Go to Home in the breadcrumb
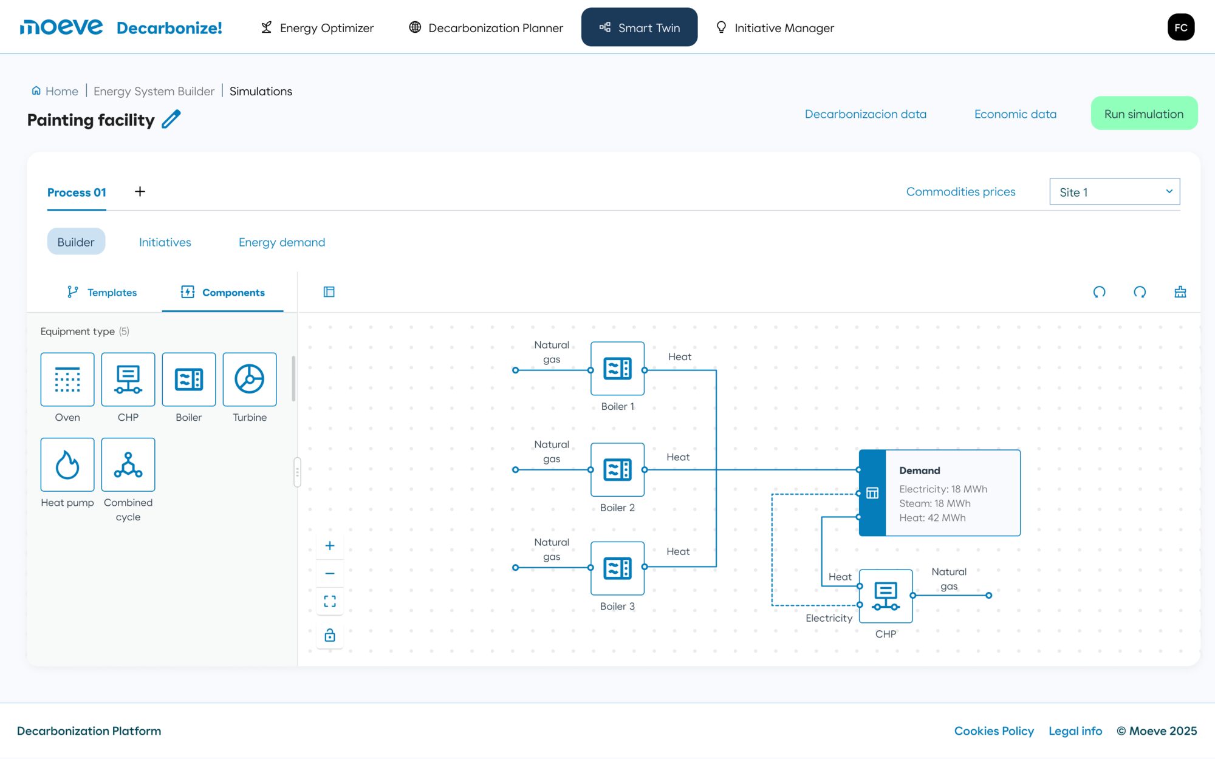The width and height of the screenshot is (1215, 759). pos(55,91)
